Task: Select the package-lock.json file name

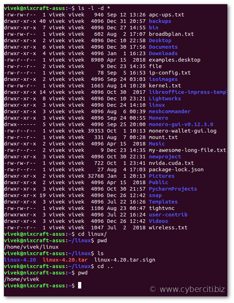Action: 176,170
